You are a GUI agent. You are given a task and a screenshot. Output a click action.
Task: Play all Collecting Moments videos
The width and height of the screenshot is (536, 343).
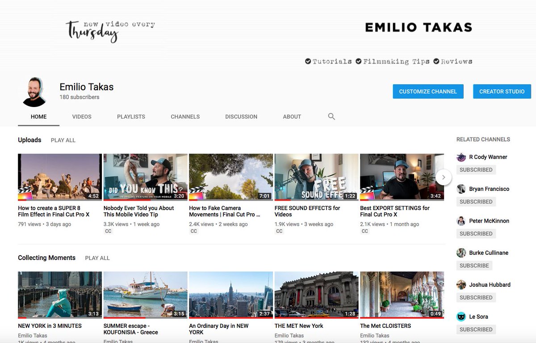coord(97,258)
